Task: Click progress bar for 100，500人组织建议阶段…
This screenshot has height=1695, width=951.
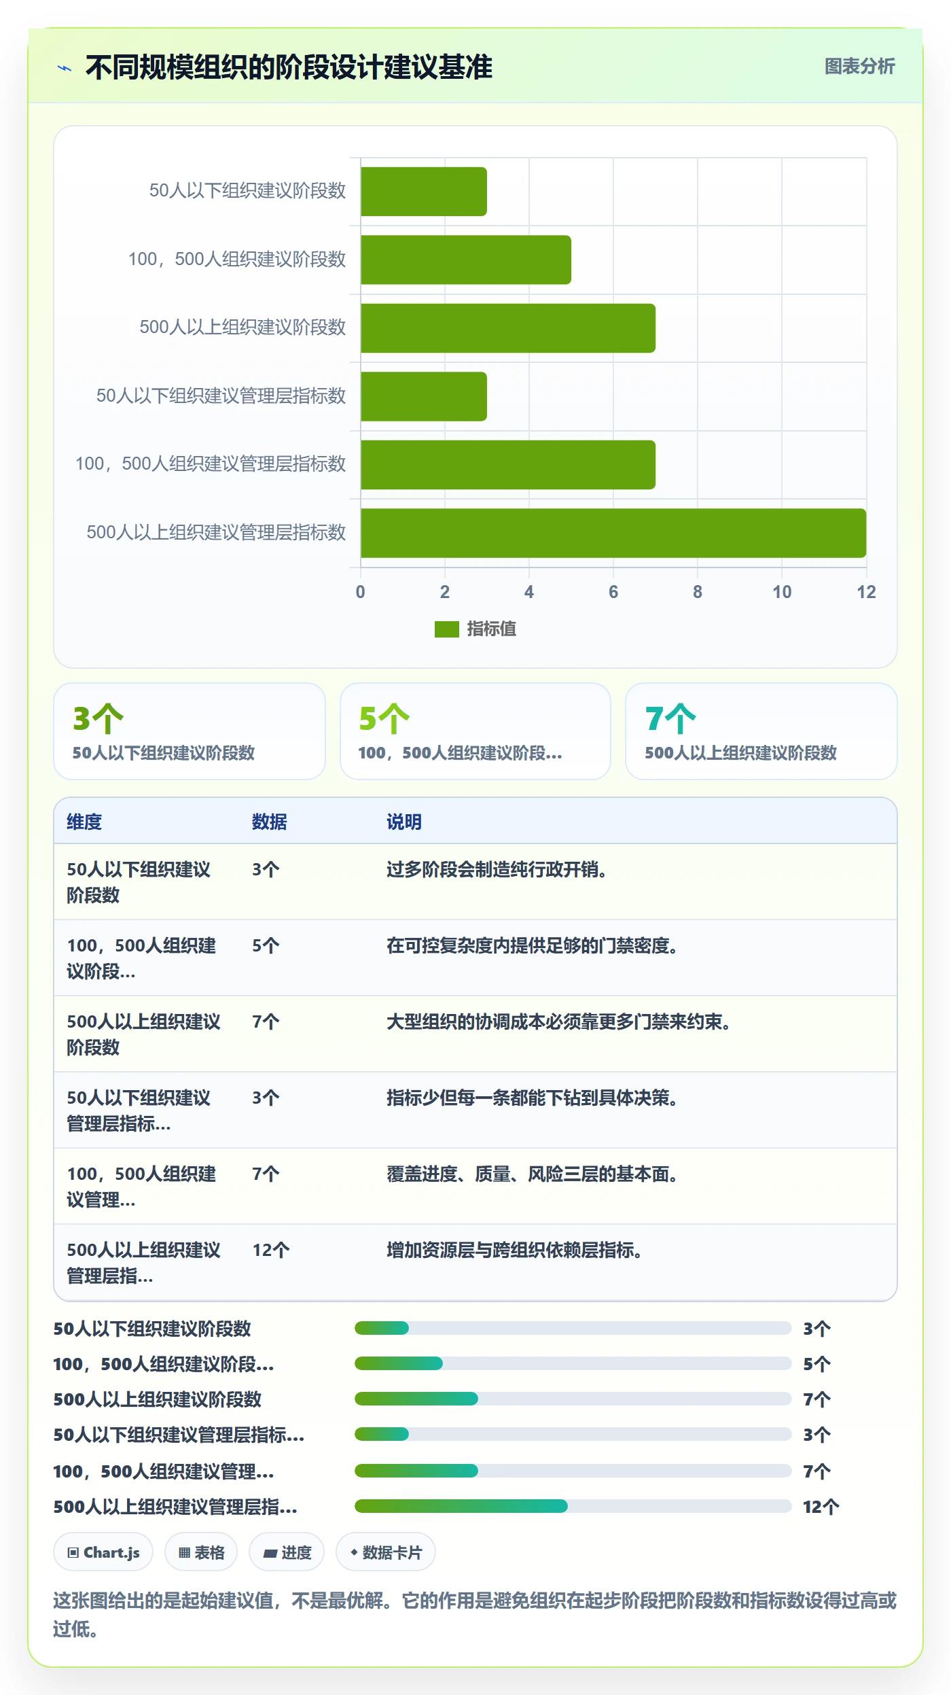Action: pyautogui.click(x=573, y=1363)
